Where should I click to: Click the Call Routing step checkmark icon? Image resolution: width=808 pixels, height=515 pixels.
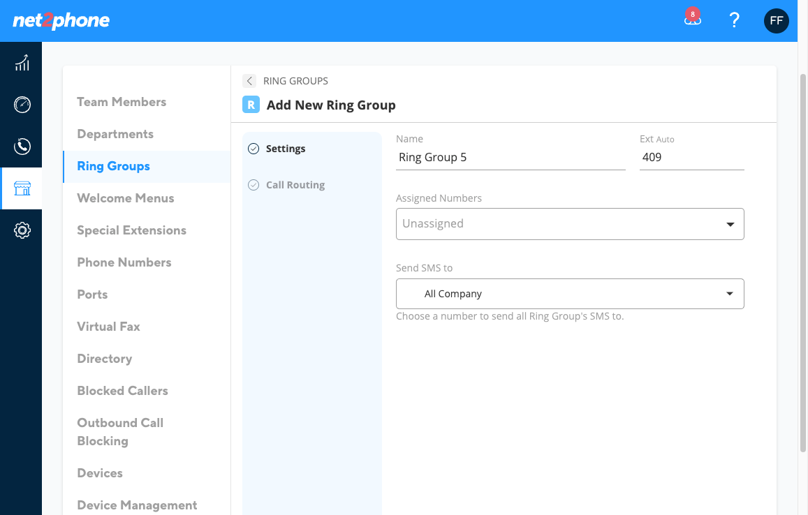pyautogui.click(x=254, y=185)
